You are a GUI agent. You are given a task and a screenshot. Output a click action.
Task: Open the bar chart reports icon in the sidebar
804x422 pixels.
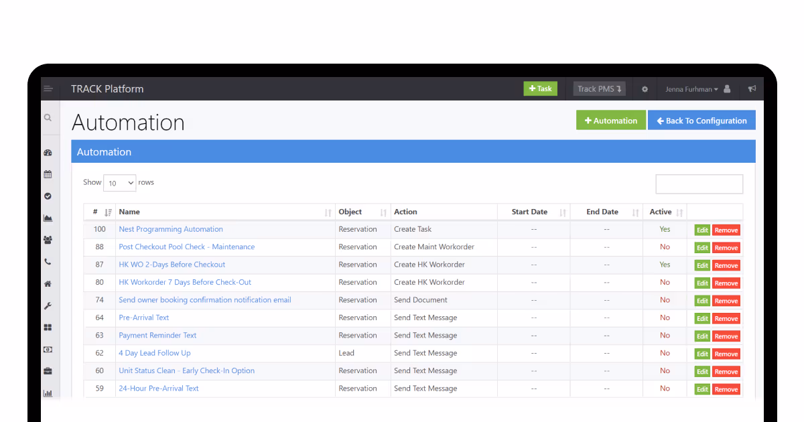(48, 393)
